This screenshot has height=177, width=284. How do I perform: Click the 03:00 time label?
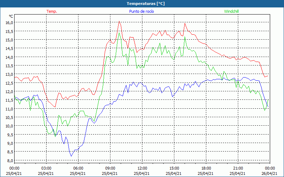click(47, 169)
